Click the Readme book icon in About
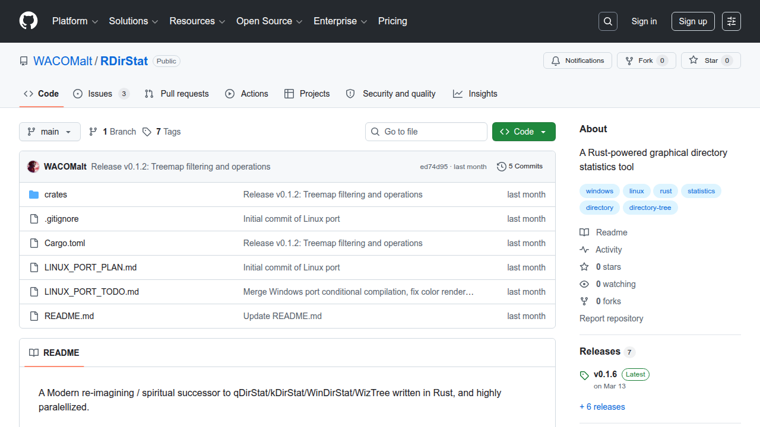 click(x=584, y=232)
